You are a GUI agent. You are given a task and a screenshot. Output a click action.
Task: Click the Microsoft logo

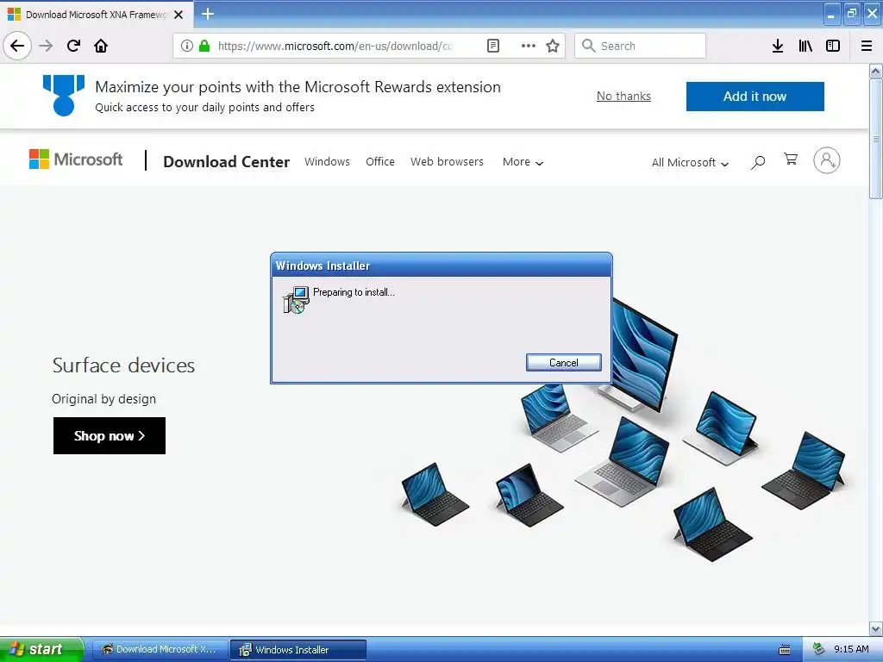pyautogui.click(x=76, y=159)
